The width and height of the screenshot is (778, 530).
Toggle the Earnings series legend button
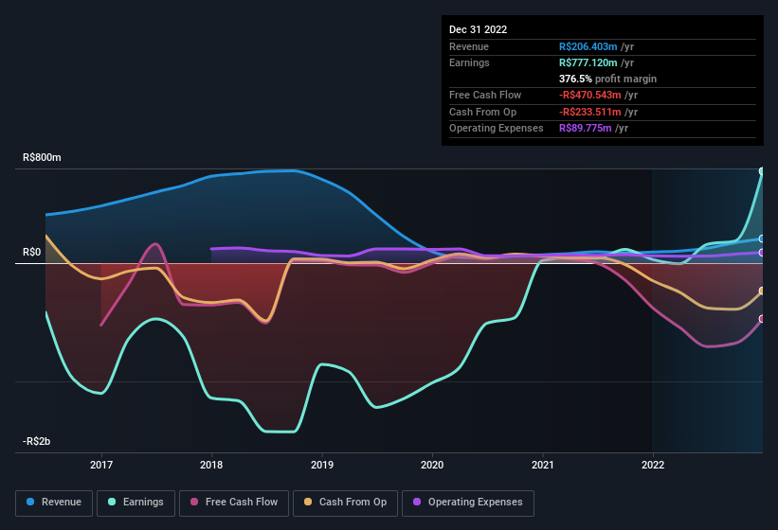click(136, 503)
